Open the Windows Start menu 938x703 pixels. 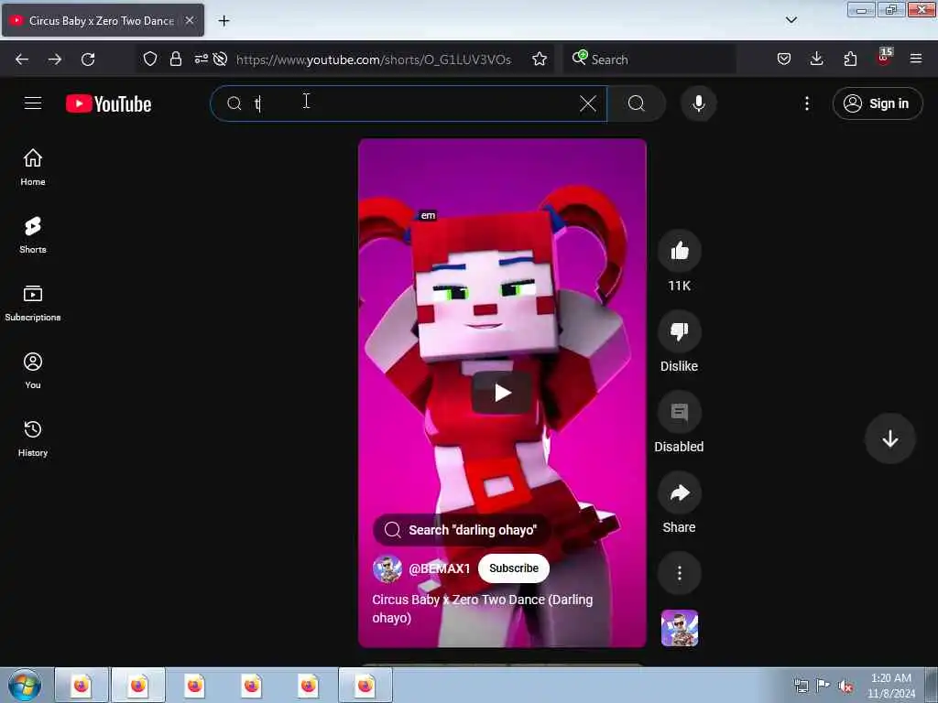click(x=25, y=686)
